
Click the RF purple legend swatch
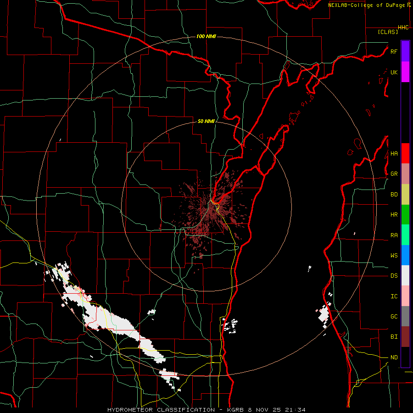(x=405, y=51)
